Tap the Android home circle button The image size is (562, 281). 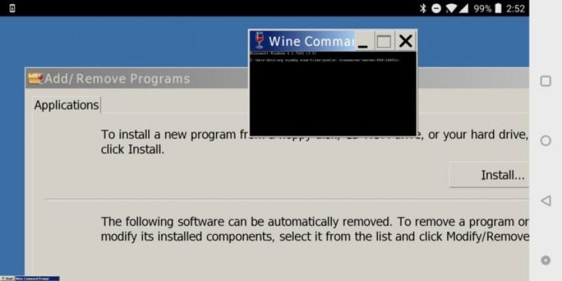click(x=545, y=140)
